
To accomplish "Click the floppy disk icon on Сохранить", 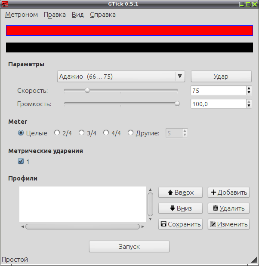I will coord(163,224).
